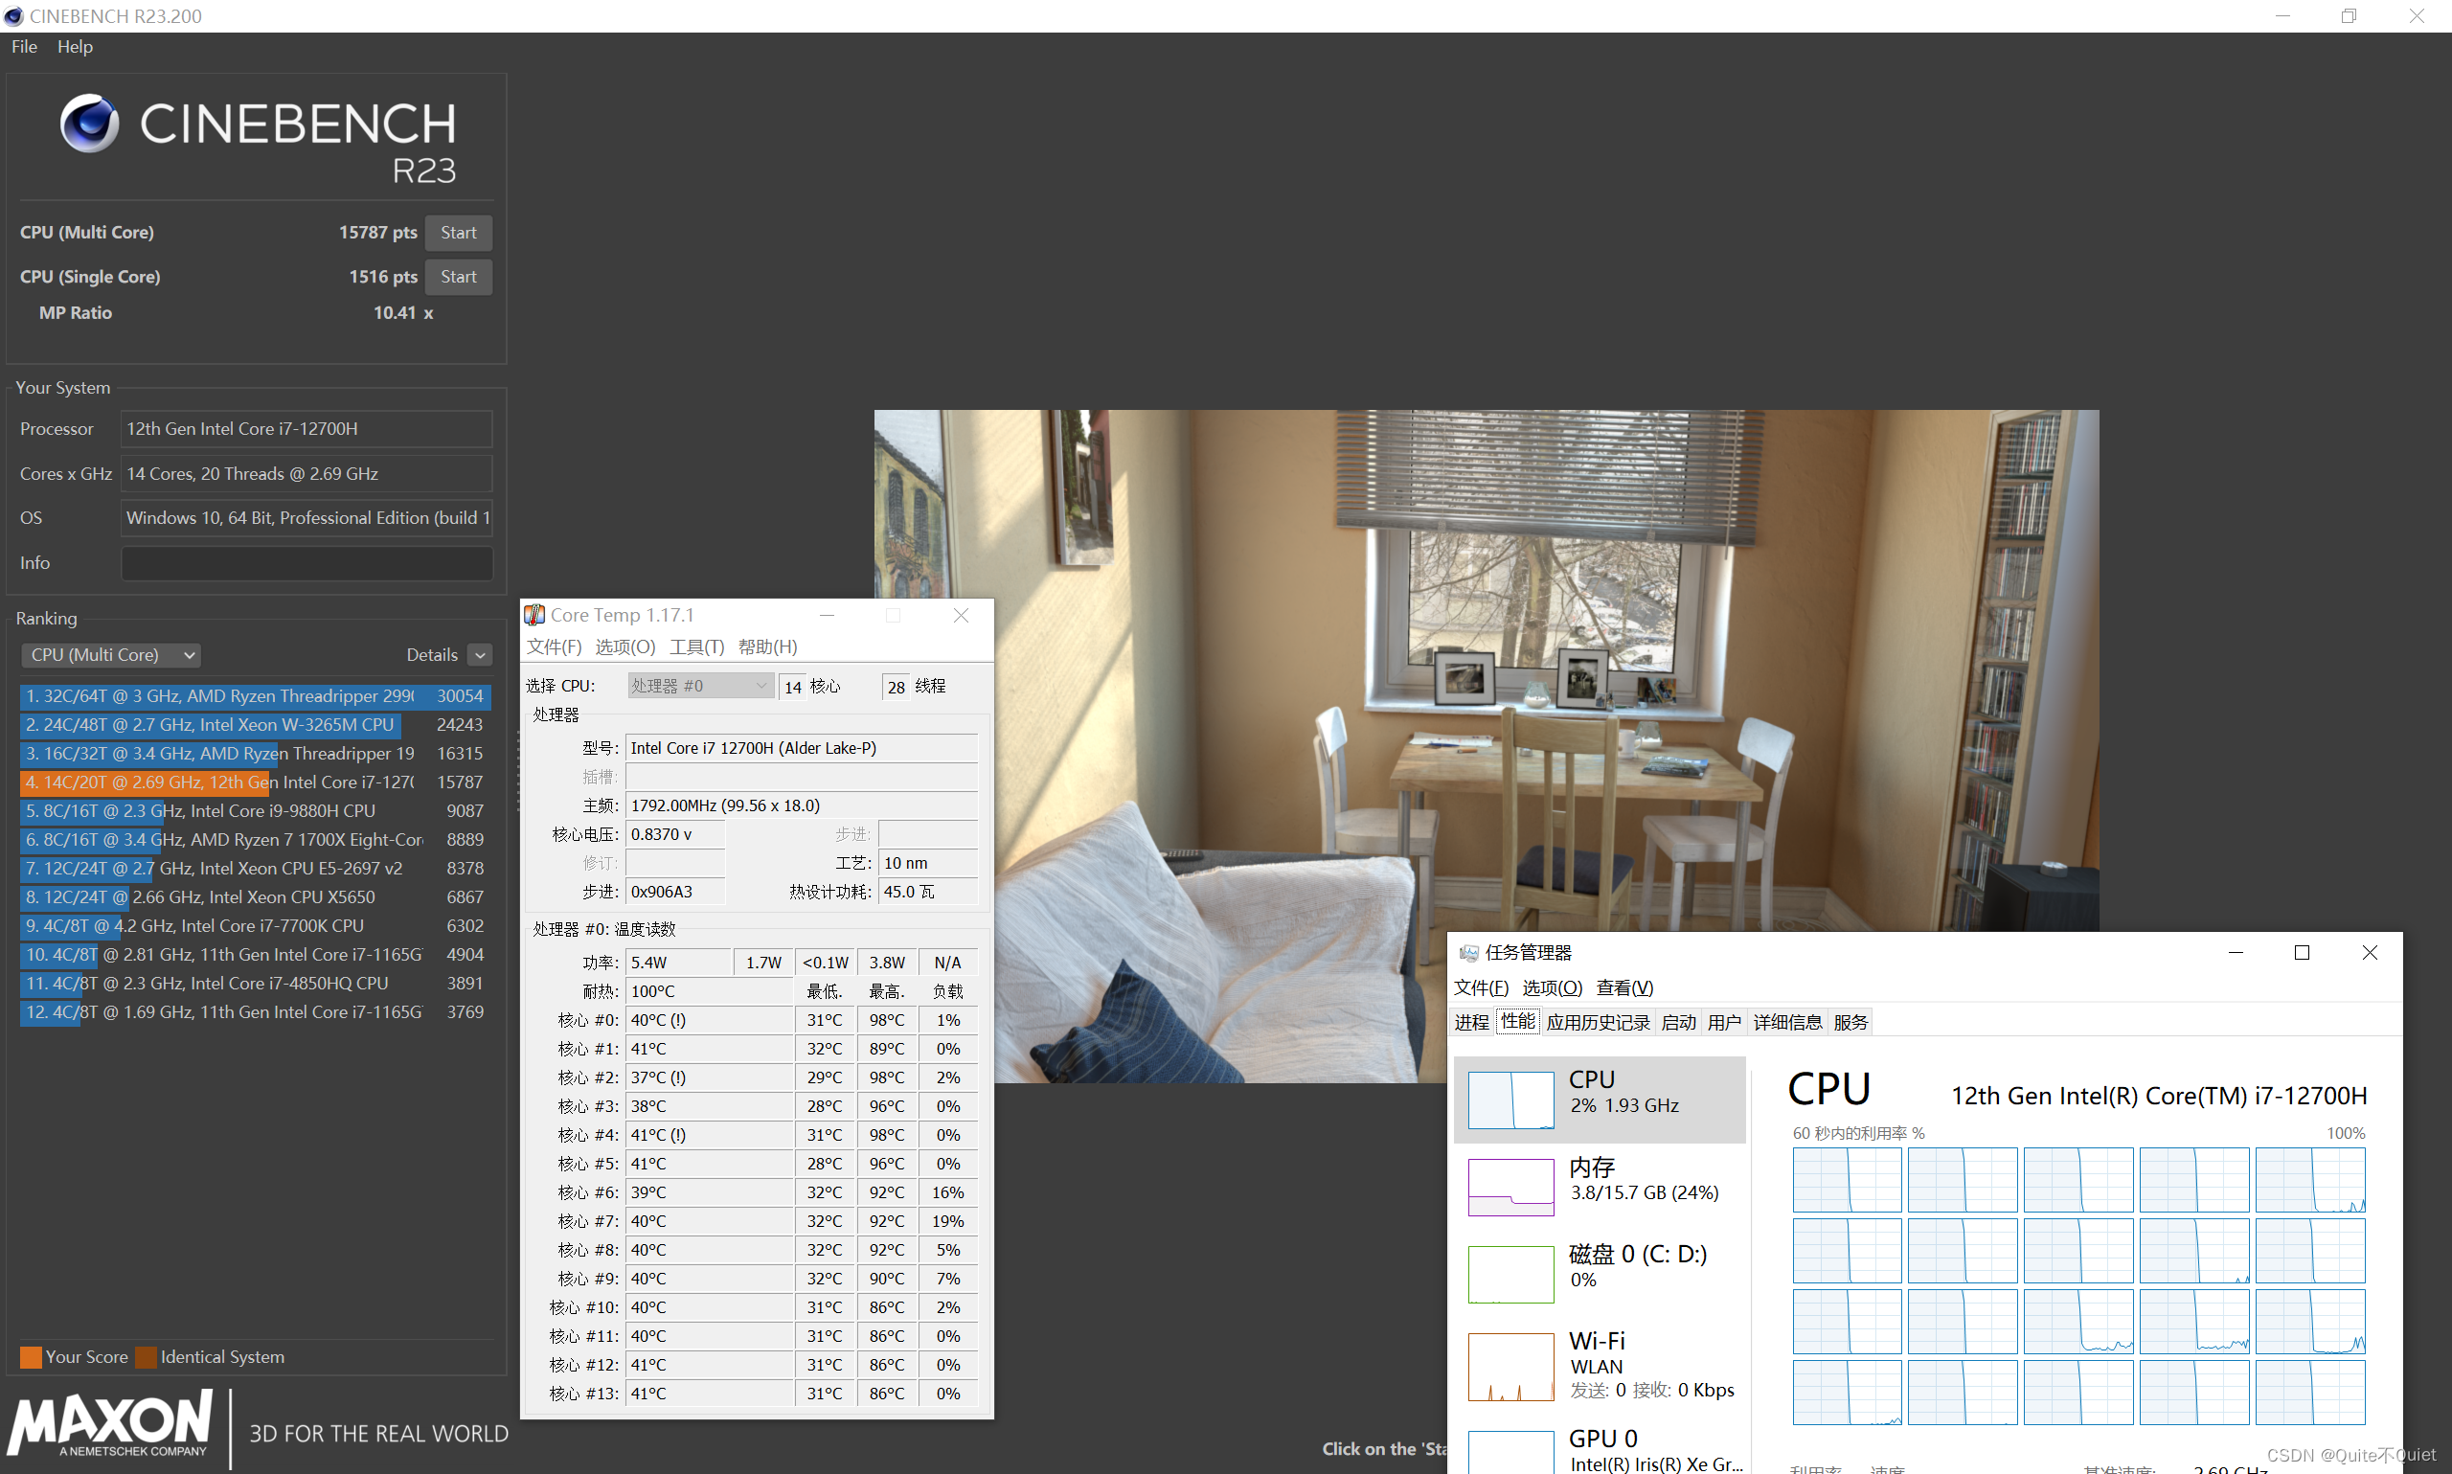Select the GPU 0 graph thumbnail

tap(1510, 1451)
